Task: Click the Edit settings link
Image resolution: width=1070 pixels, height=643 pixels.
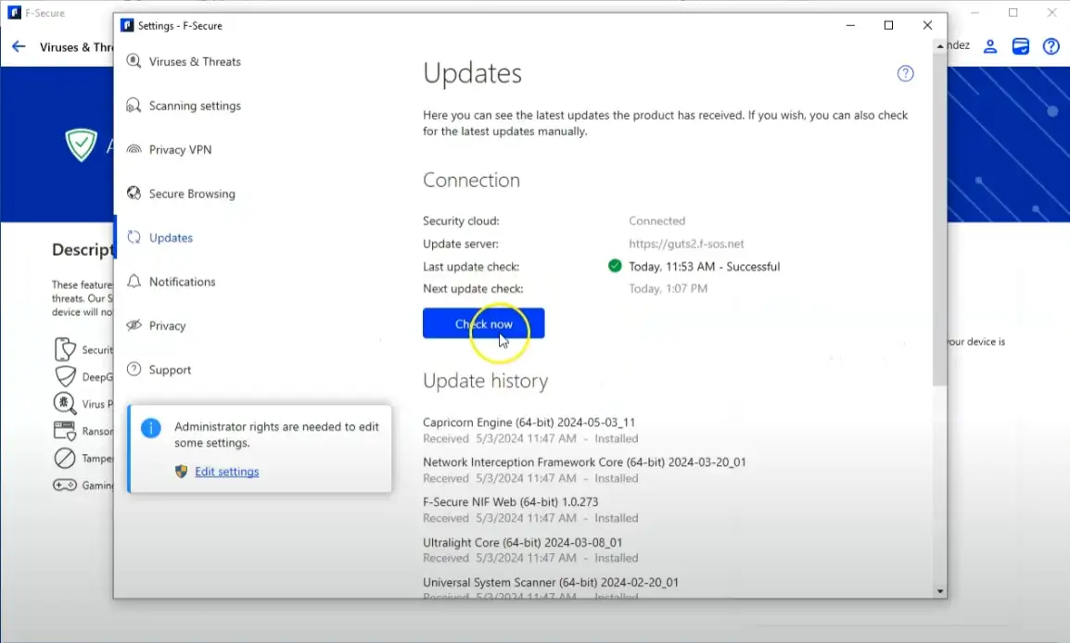Action: click(226, 472)
